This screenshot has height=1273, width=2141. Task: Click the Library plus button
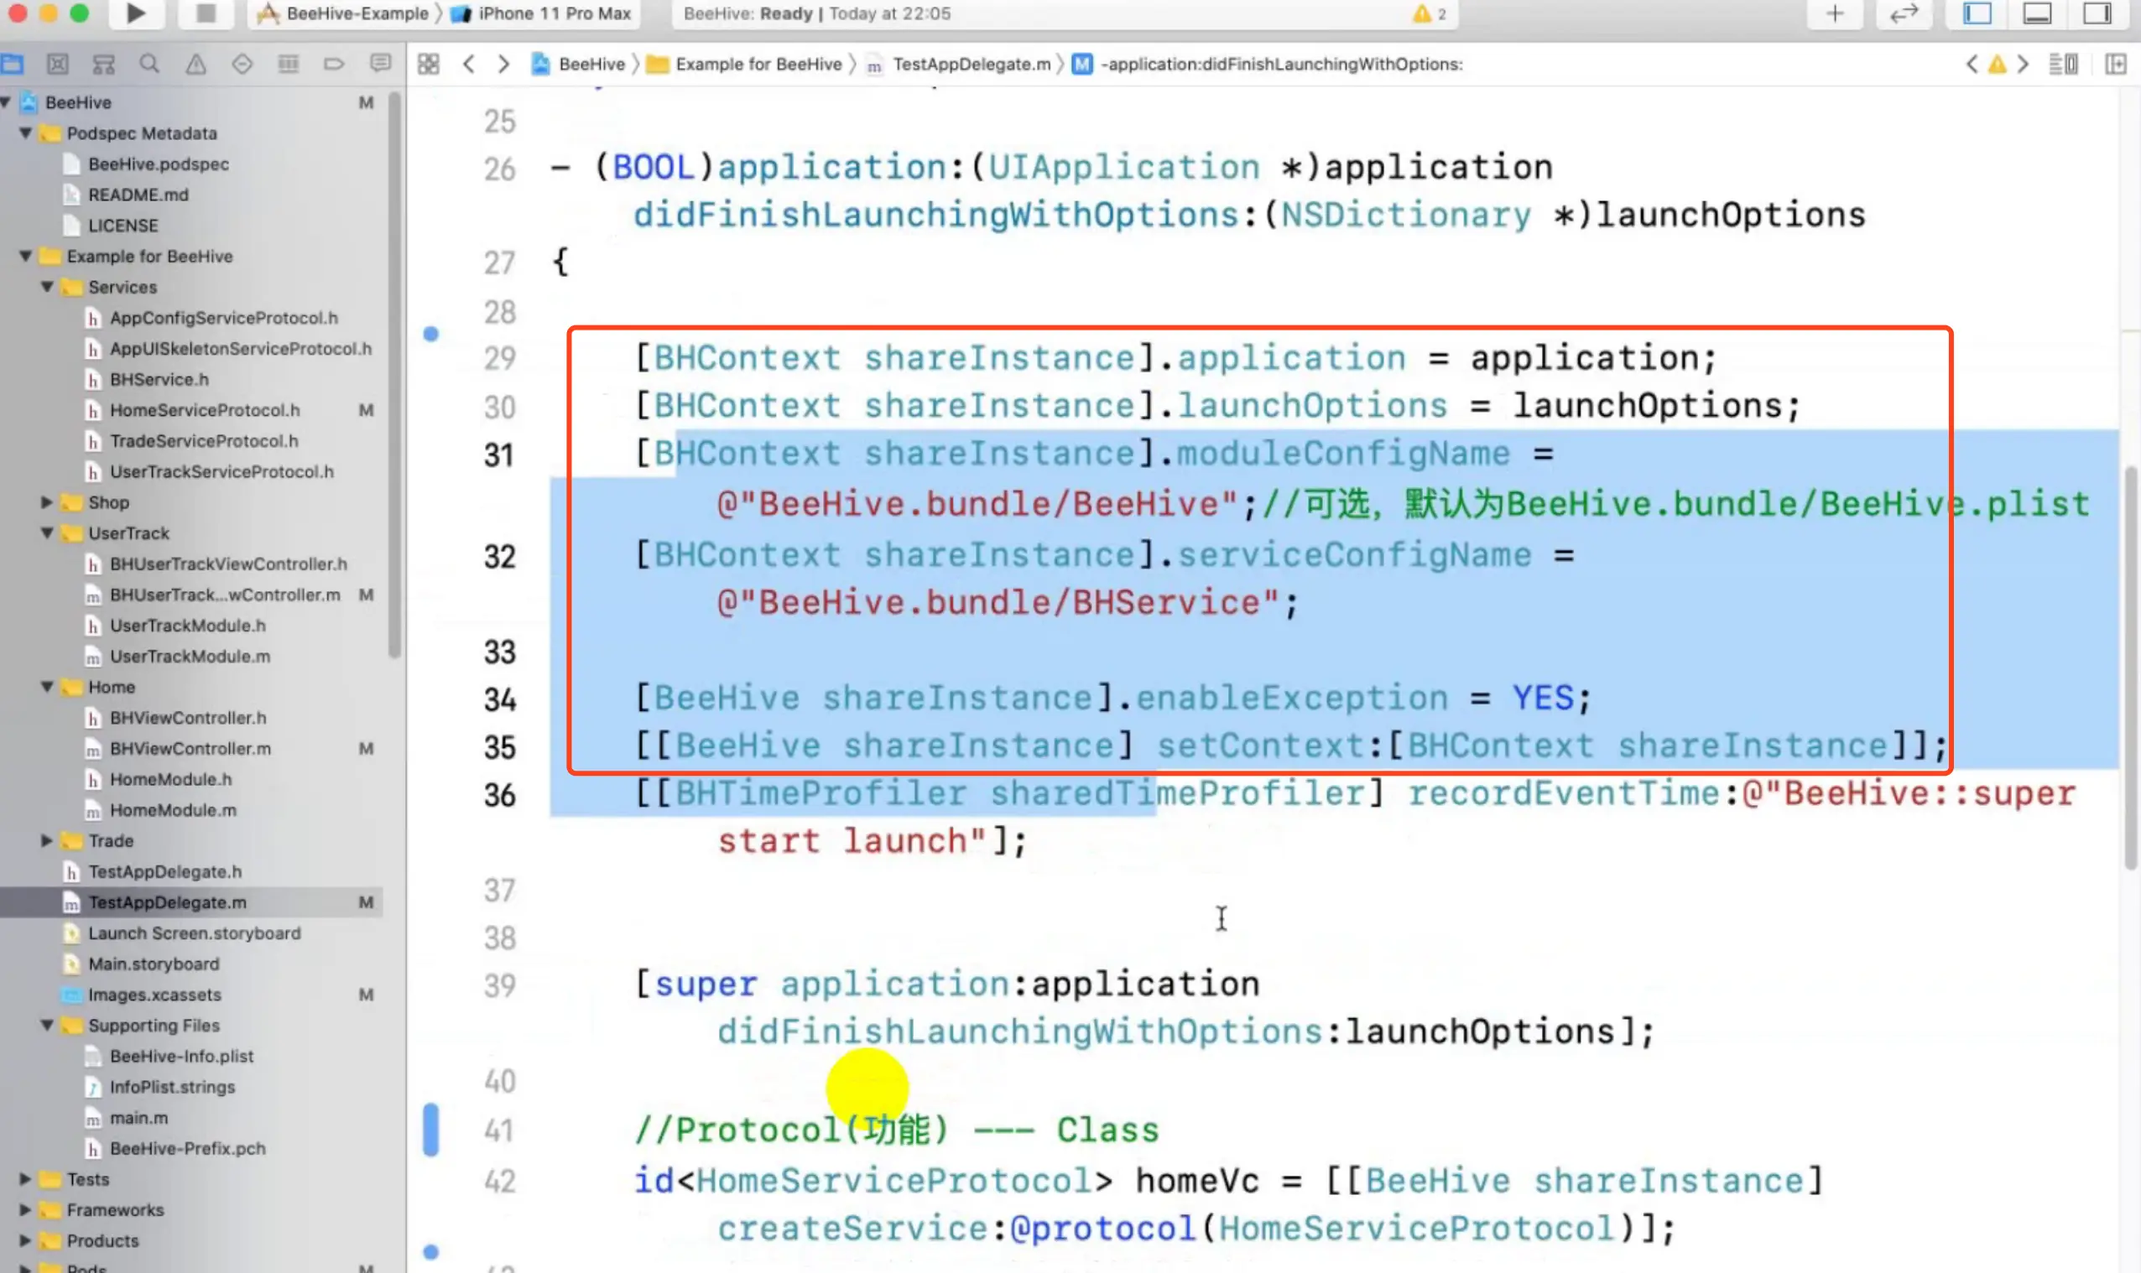(x=1835, y=13)
